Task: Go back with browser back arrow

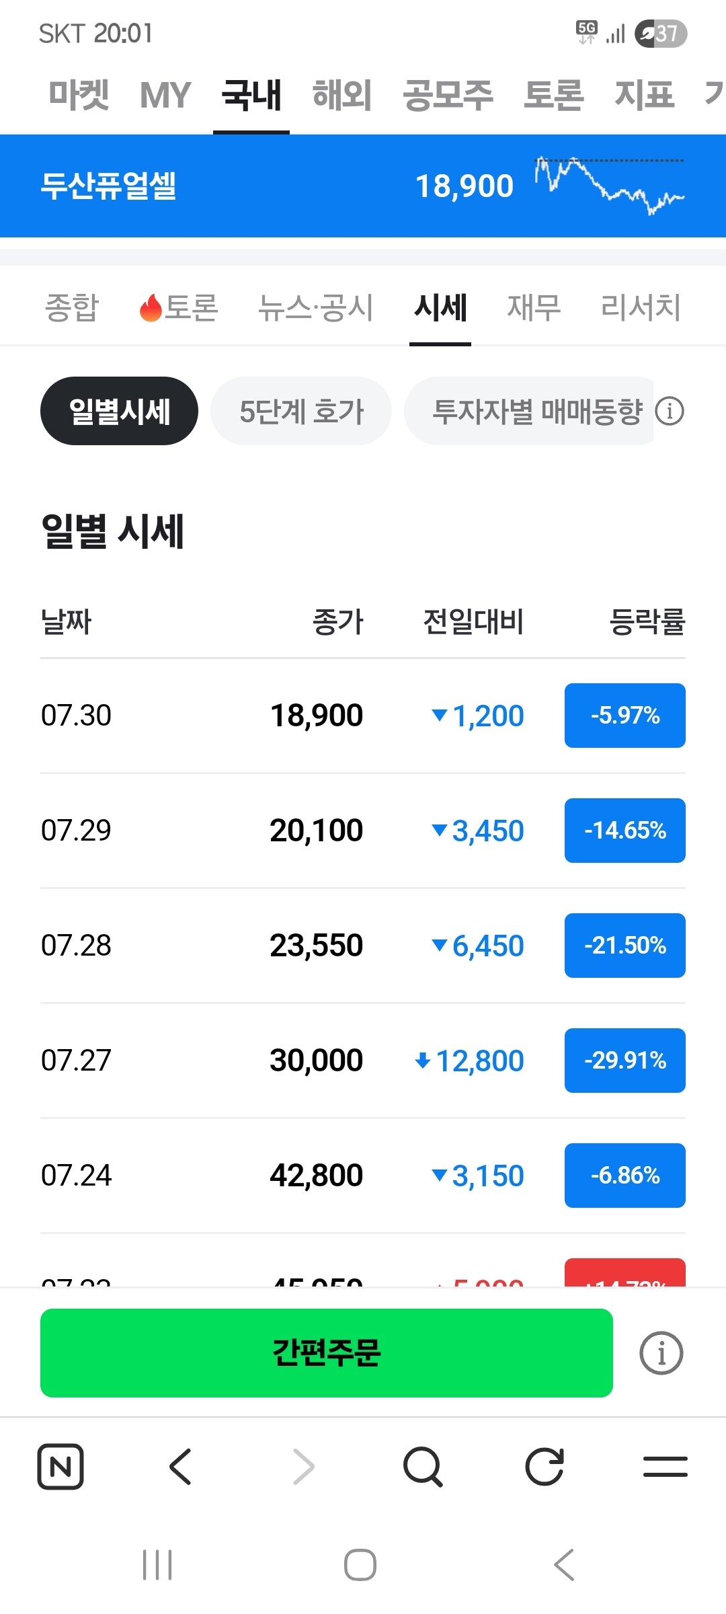Action: pyautogui.click(x=180, y=1467)
